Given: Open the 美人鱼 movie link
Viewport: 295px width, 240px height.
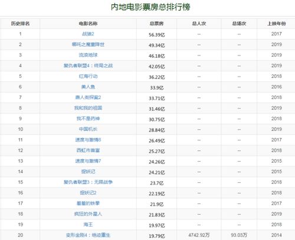Looking at the screenshot, I should click(88, 87).
